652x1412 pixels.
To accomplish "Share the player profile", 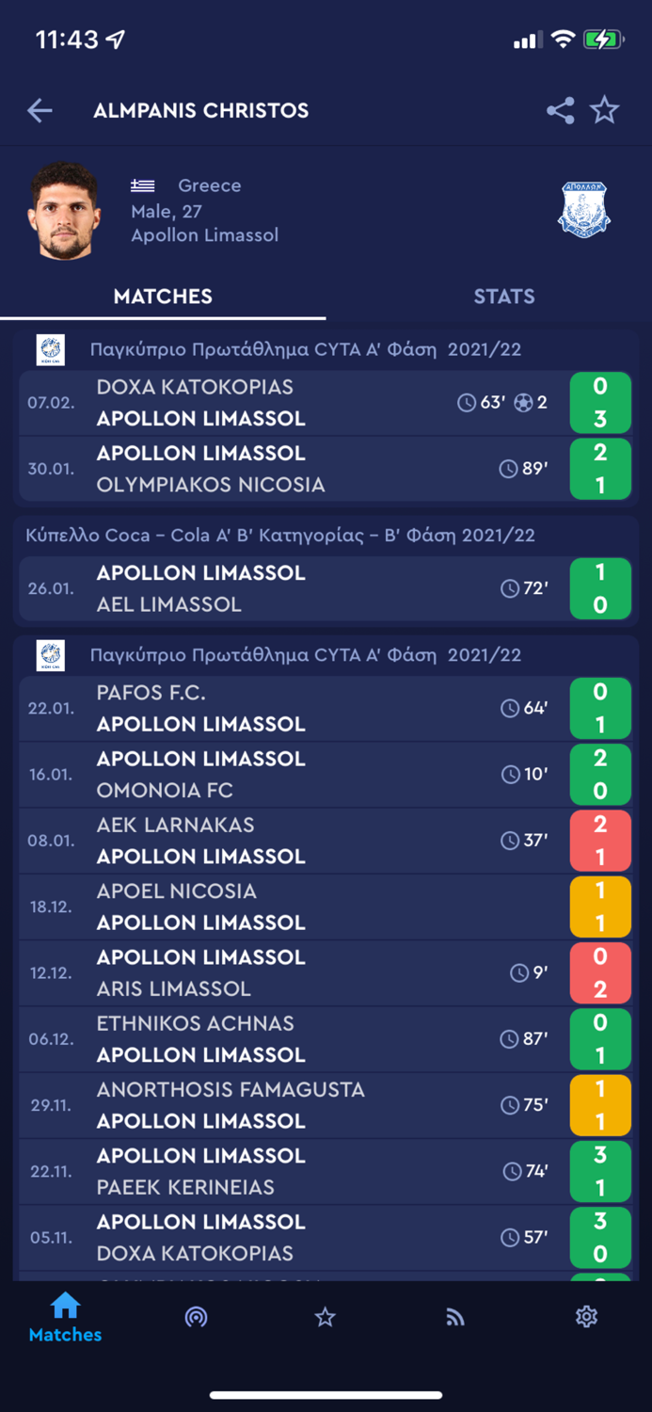I will (x=560, y=110).
